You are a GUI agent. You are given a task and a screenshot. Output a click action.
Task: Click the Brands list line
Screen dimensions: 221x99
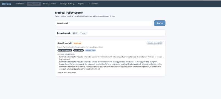click(x=80, y=47)
